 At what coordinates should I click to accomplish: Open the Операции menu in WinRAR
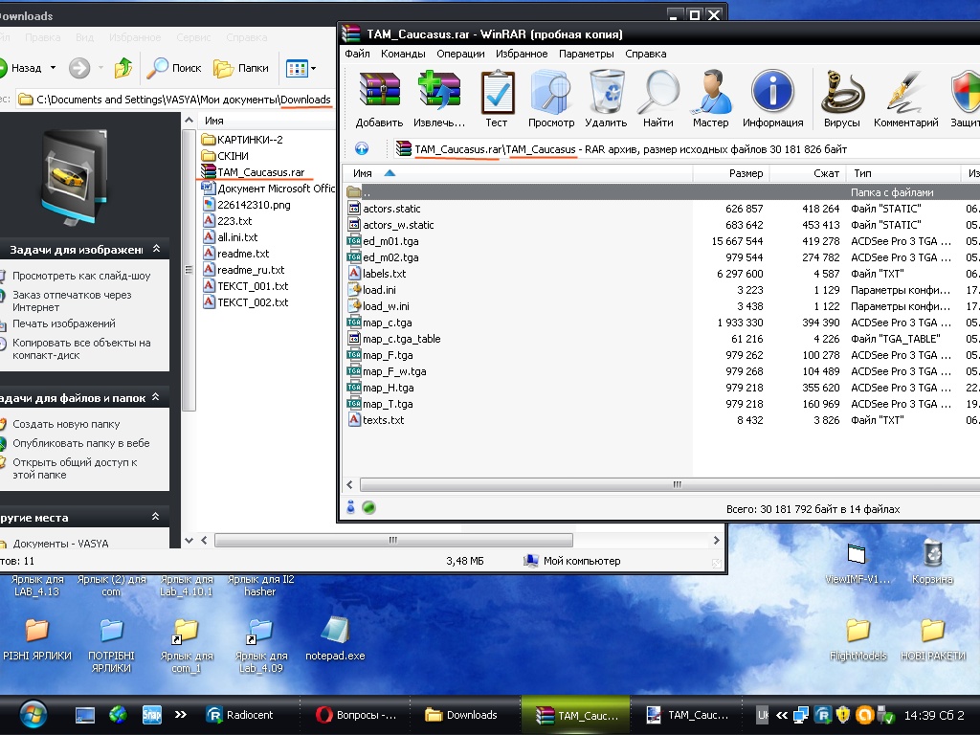[460, 54]
